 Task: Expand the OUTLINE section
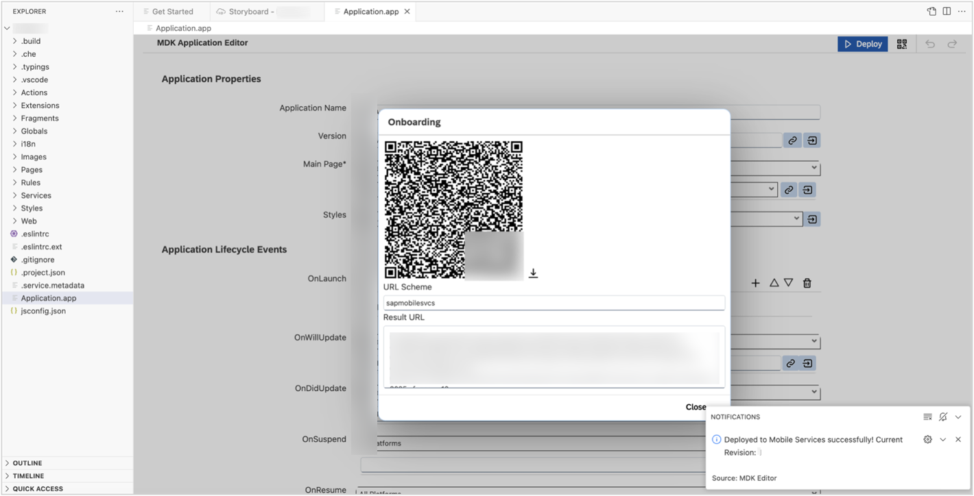pos(67,463)
